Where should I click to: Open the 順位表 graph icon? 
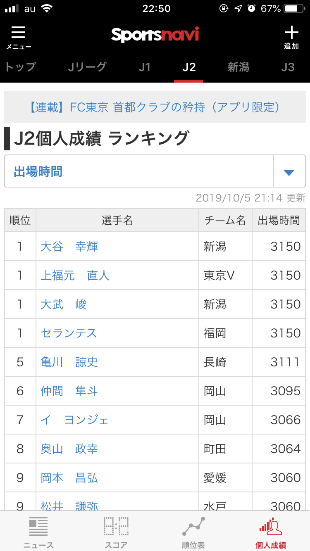coord(193,526)
